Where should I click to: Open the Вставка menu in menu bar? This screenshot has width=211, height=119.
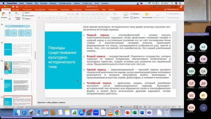tap(44, 3)
